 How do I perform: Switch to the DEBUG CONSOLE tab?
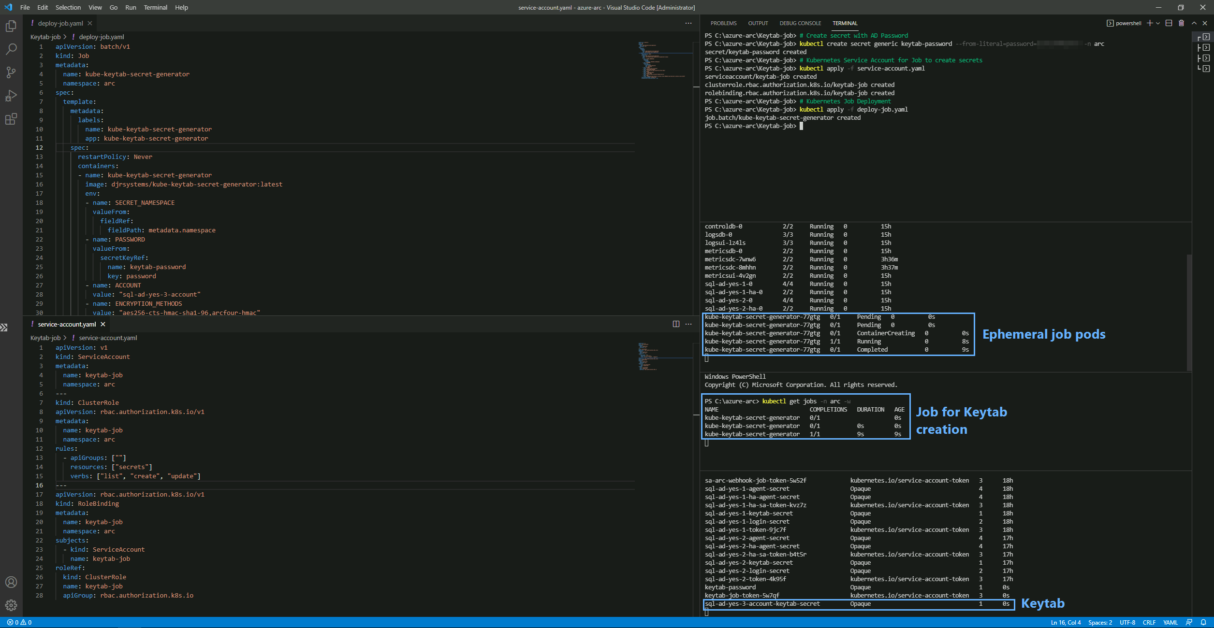point(800,23)
